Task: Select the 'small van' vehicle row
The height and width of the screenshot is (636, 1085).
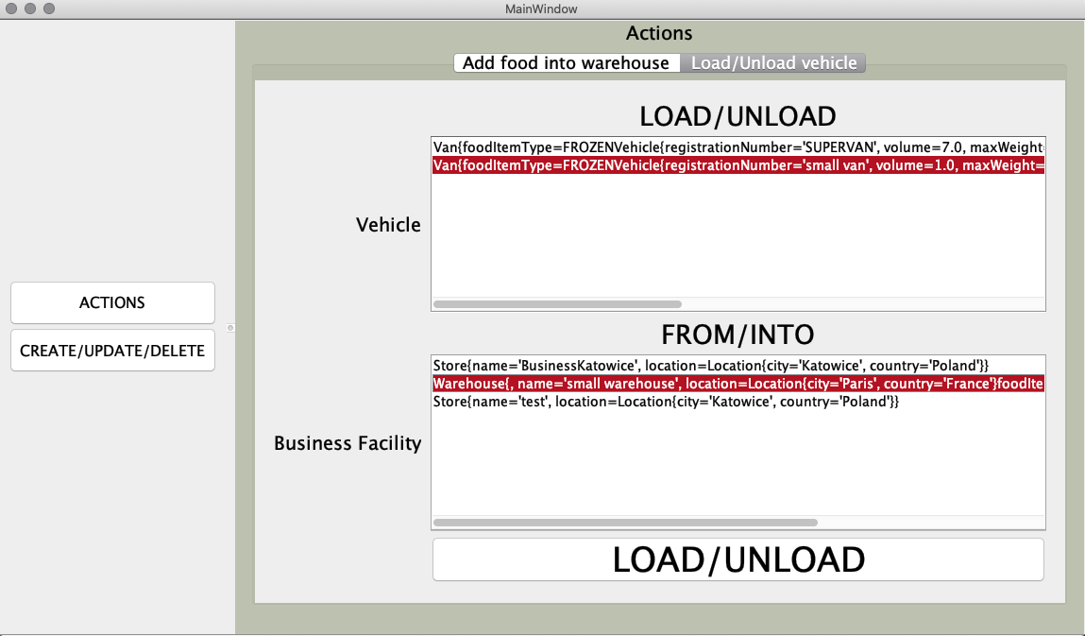Action: (738, 164)
